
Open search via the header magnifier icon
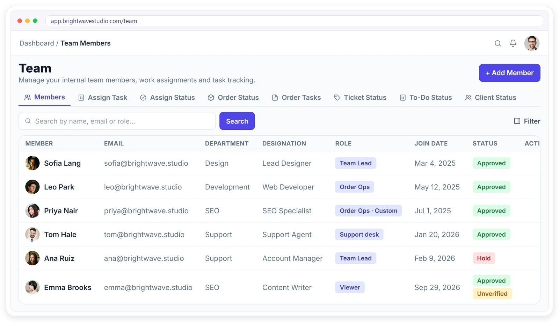(498, 43)
